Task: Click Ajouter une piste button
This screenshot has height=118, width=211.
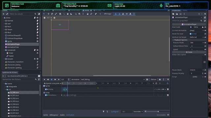Action: [51, 83]
